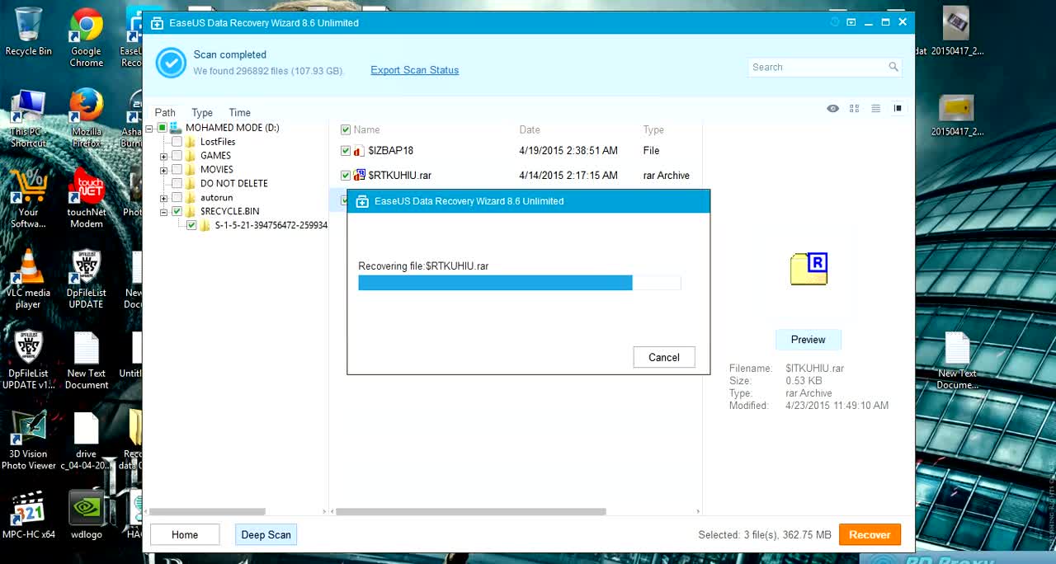Click the folder tree horizontal scrollbar
The width and height of the screenshot is (1056, 564).
coord(207,511)
